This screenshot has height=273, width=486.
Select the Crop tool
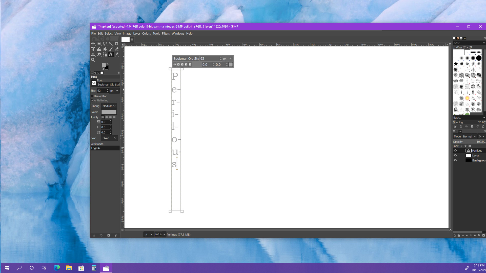(x=117, y=44)
